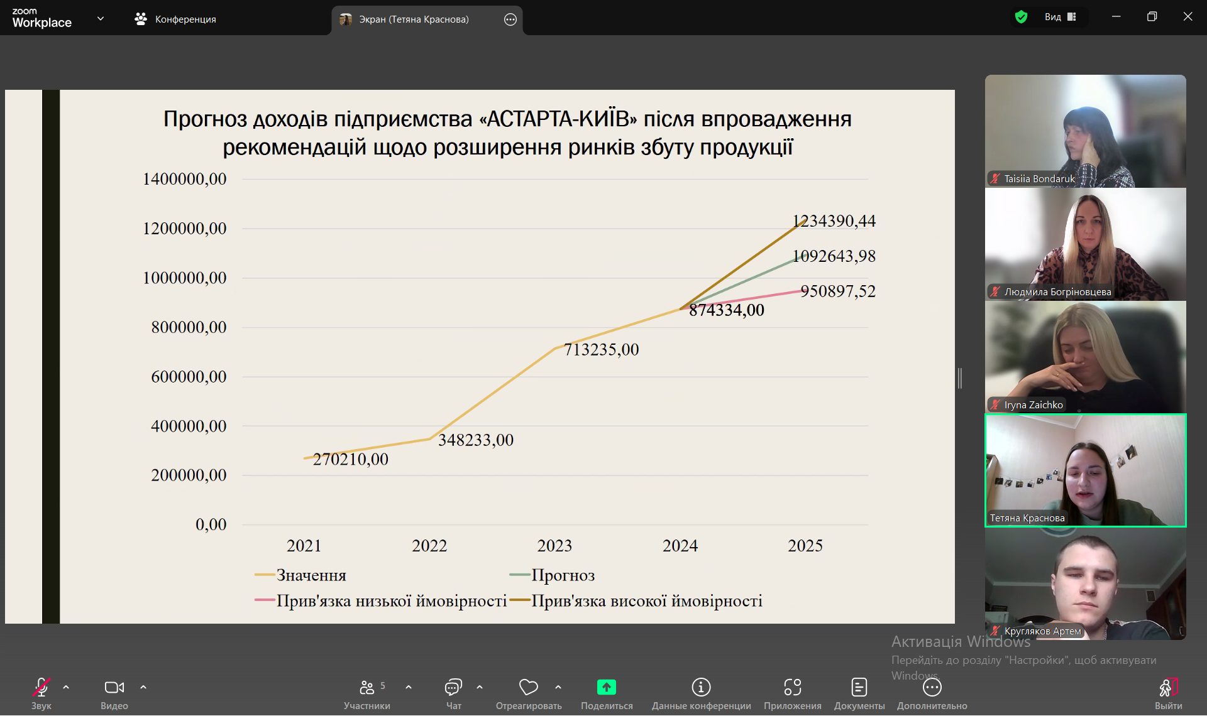The image size is (1207, 716).
Task: Expand audio options arrow next to Звук
Action: tap(66, 688)
